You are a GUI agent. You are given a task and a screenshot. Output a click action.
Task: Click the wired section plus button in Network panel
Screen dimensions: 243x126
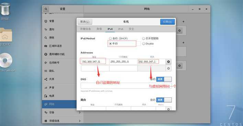pyautogui.click(x=184, y=22)
